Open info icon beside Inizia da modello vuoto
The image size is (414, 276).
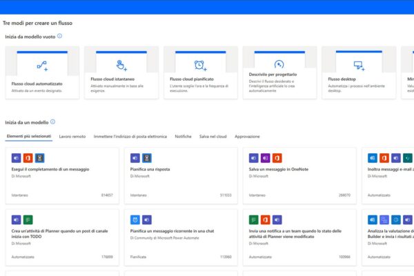[59, 36]
